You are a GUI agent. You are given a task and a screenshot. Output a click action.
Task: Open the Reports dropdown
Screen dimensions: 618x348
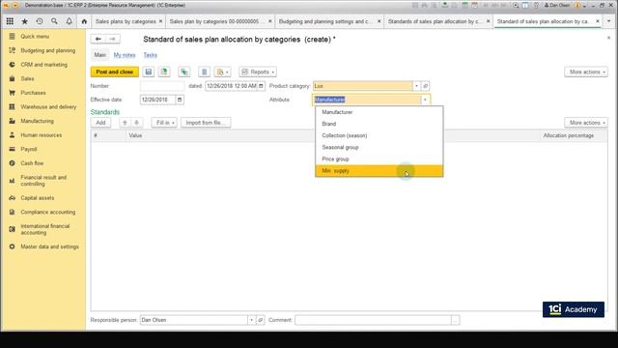(258, 72)
